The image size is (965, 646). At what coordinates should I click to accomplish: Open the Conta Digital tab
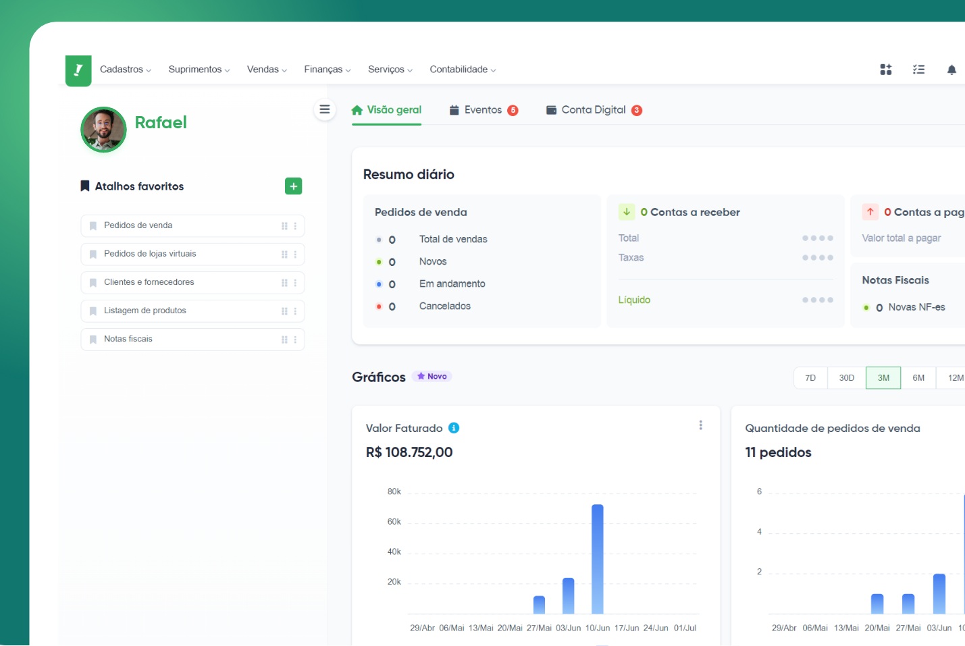tap(594, 110)
